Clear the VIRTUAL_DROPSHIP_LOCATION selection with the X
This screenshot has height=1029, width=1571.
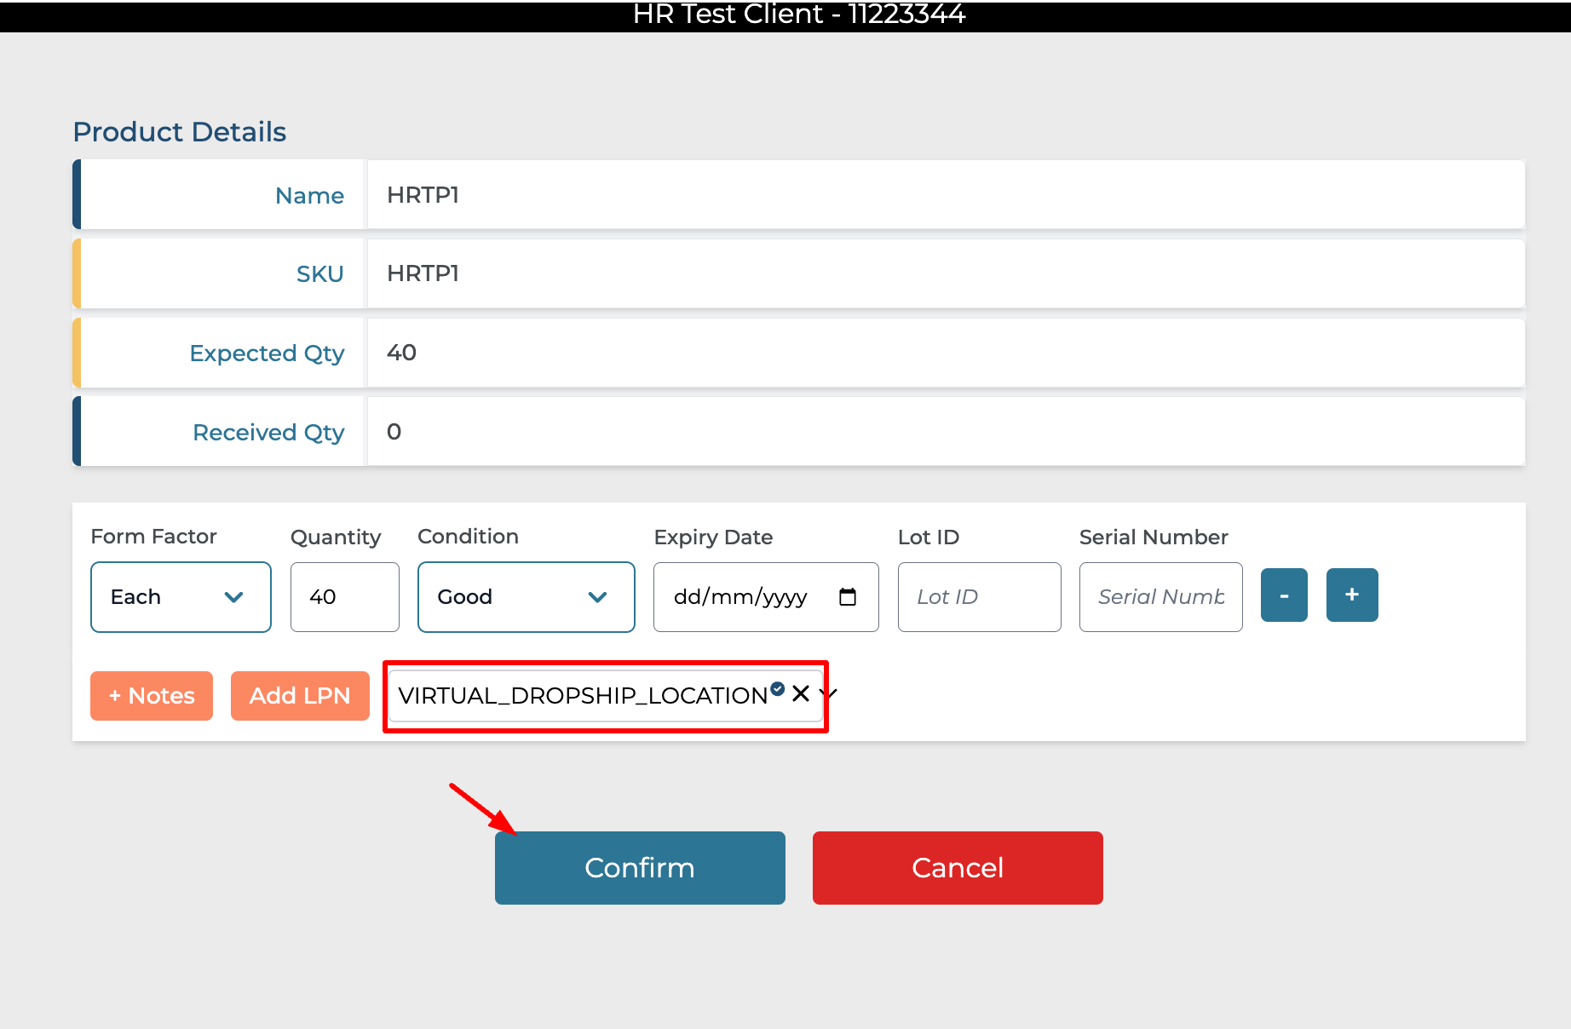tap(800, 693)
